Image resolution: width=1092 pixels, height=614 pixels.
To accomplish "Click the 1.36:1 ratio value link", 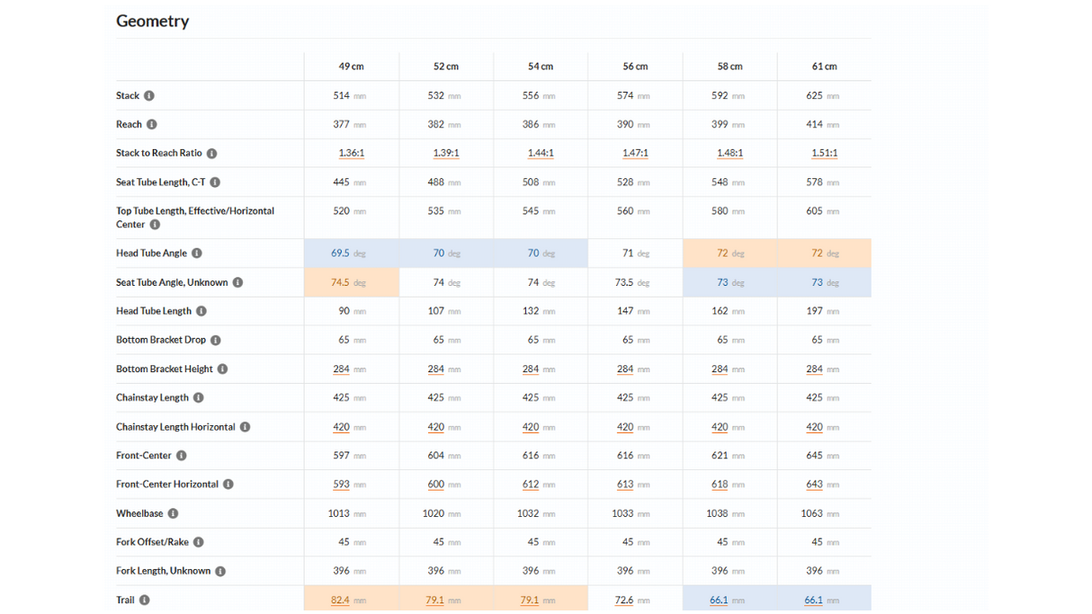I will [351, 153].
